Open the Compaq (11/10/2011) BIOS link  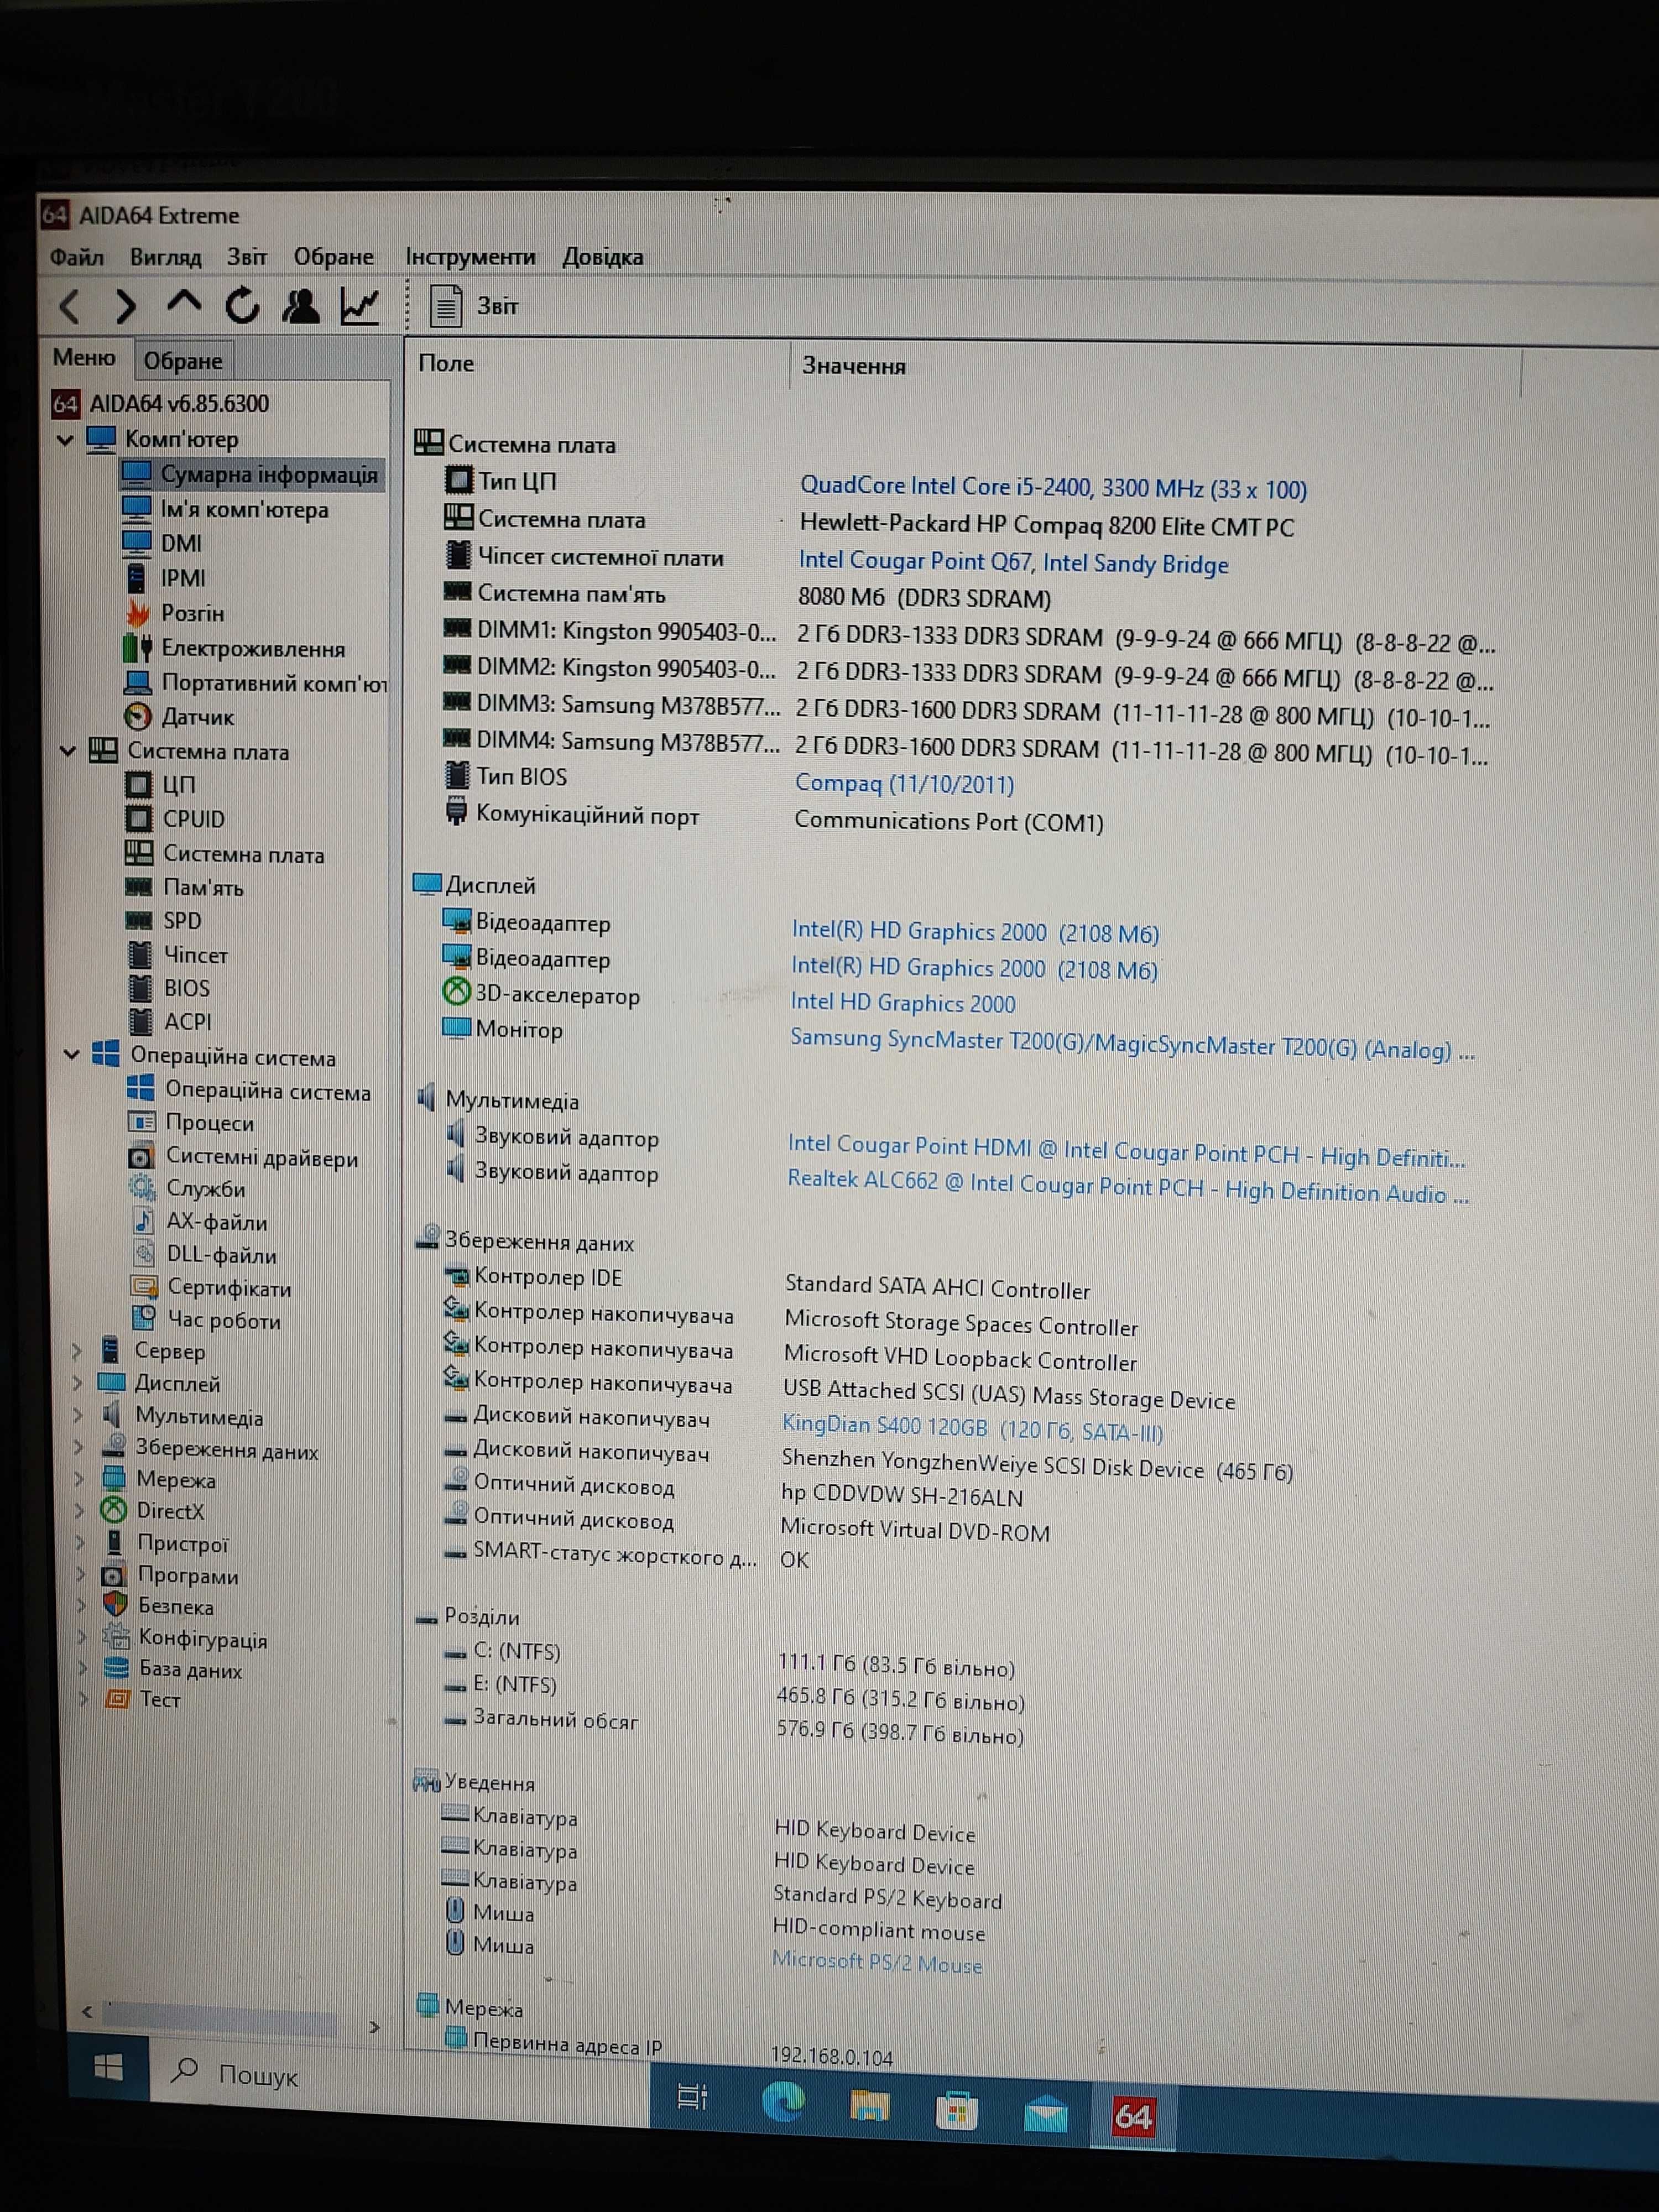pos(904,783)
